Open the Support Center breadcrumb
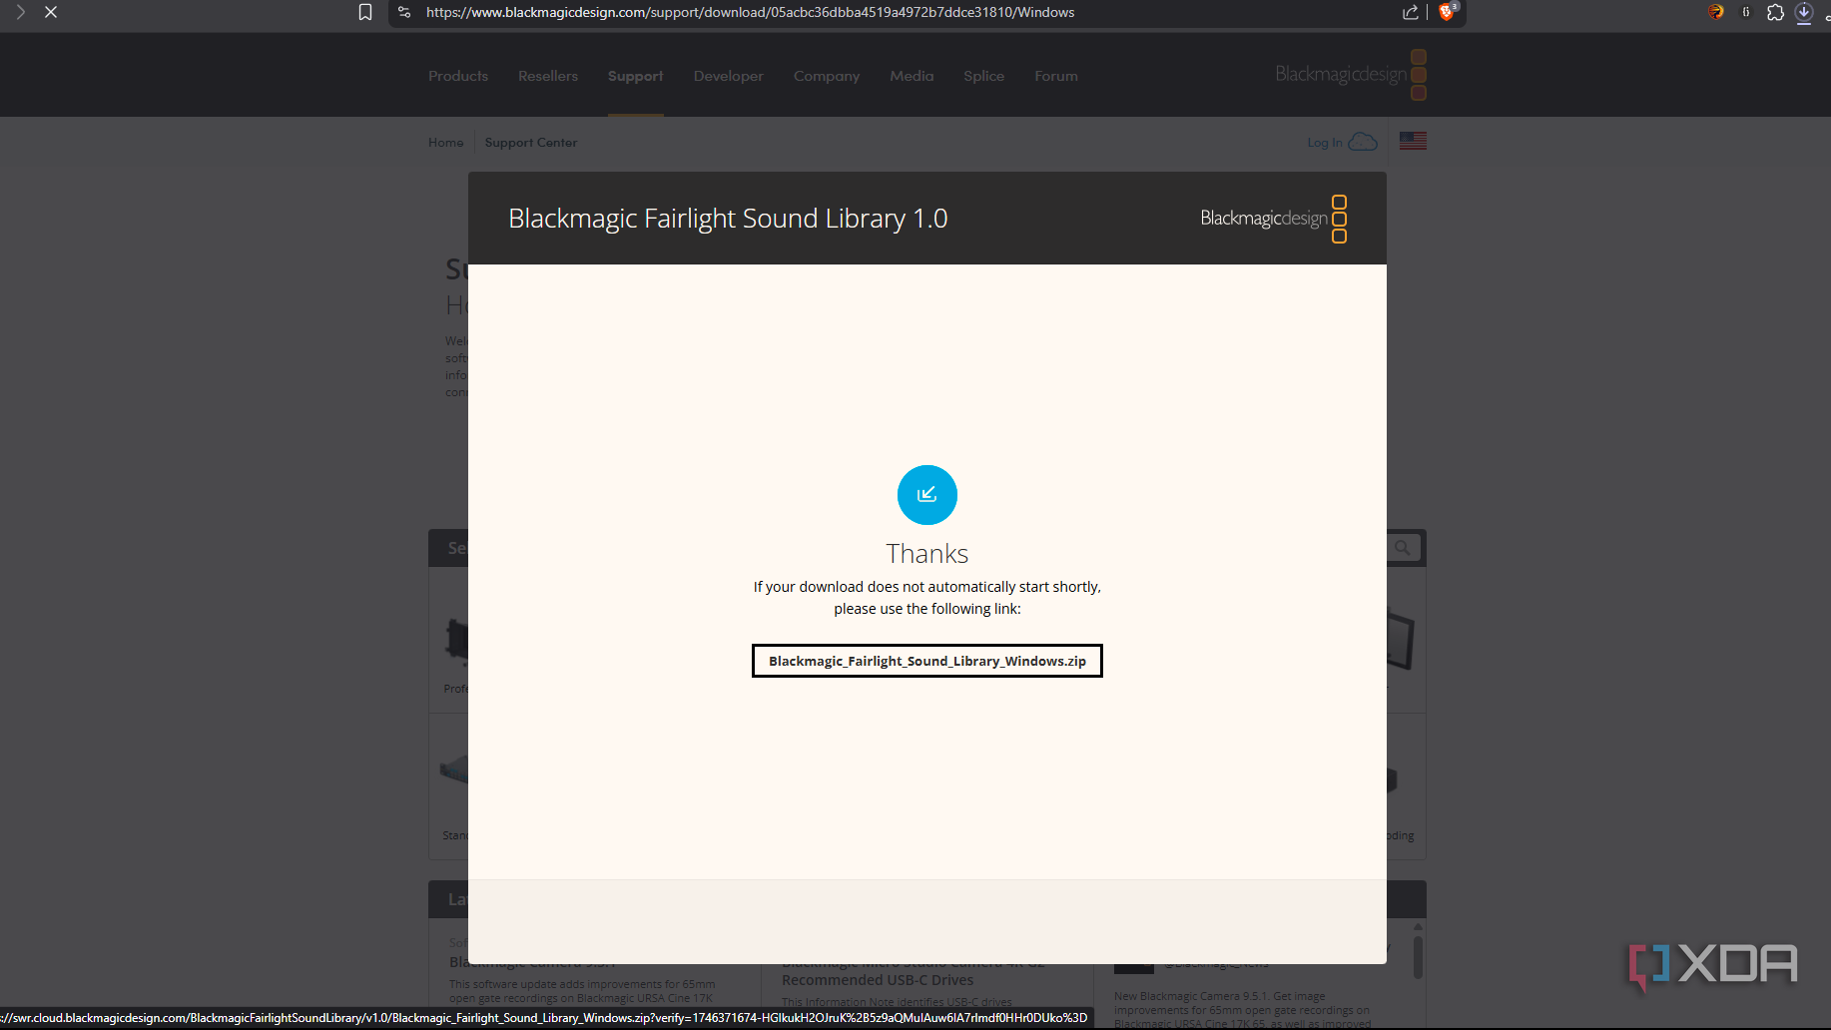Image resolution: width=1831 pixels, height=1030 pixels. click(531, 143)
